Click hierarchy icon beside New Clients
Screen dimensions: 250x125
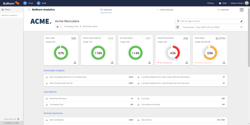(x=138, y=120)
